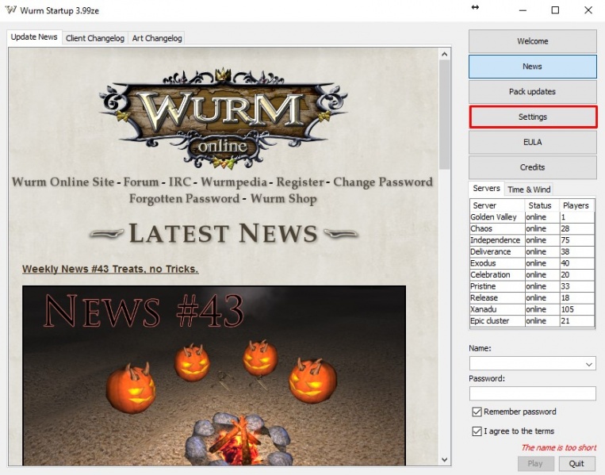
Task: Select the Xanadu server row
Action: click(532, 309)
